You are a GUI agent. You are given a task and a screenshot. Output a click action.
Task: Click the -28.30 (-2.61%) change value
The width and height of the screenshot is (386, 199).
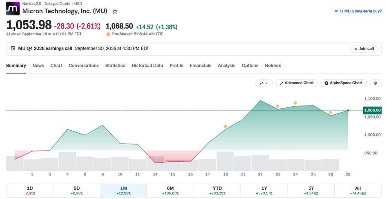tap(77, 26)
